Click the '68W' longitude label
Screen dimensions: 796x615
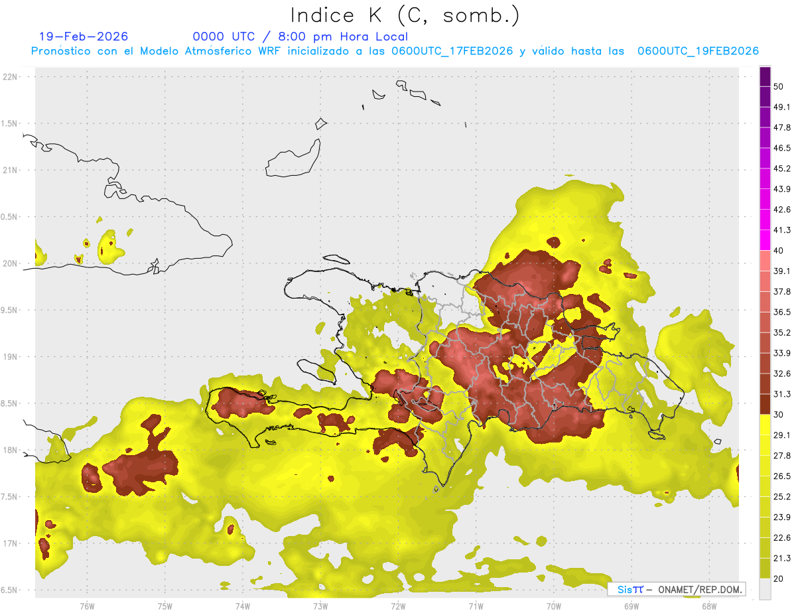(709, 606)
